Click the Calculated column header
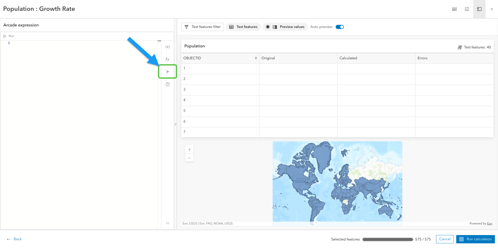 (x=376, y=58)
